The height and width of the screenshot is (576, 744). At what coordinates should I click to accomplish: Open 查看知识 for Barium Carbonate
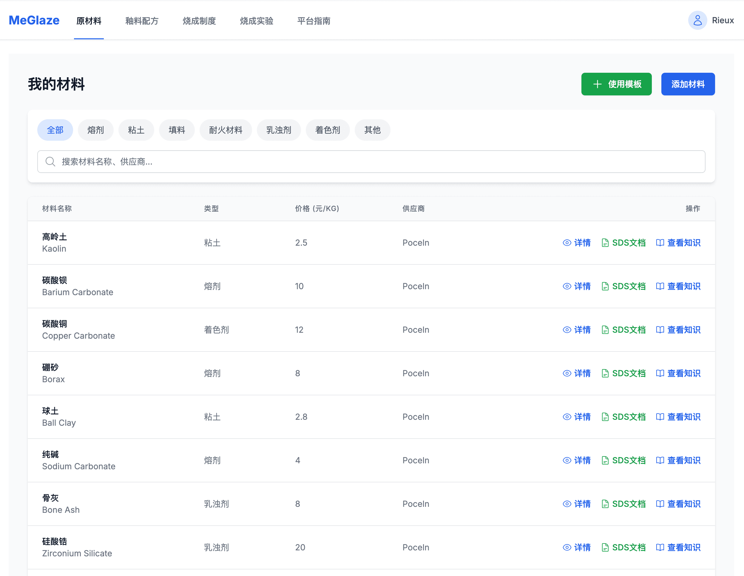[x=678, y=286]
